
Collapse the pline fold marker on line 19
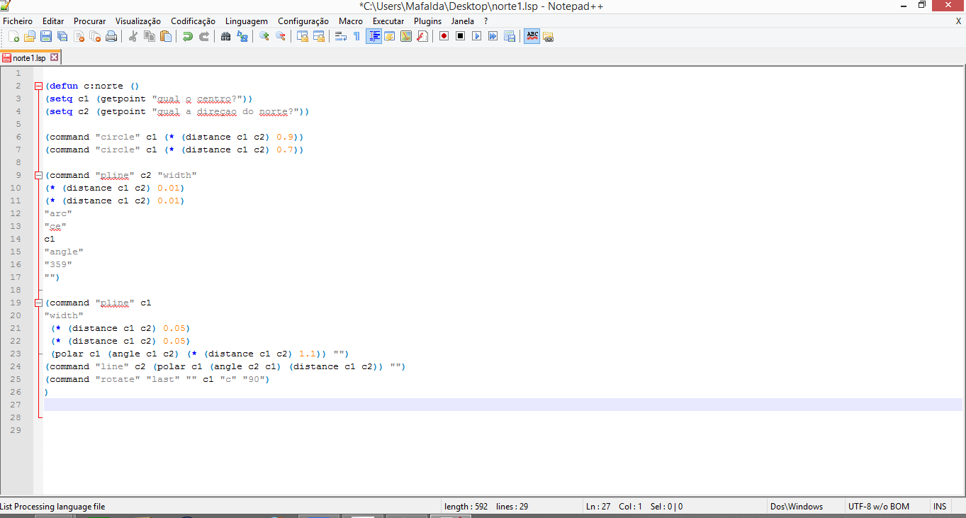pyautogui.click(x=38, y=303)
